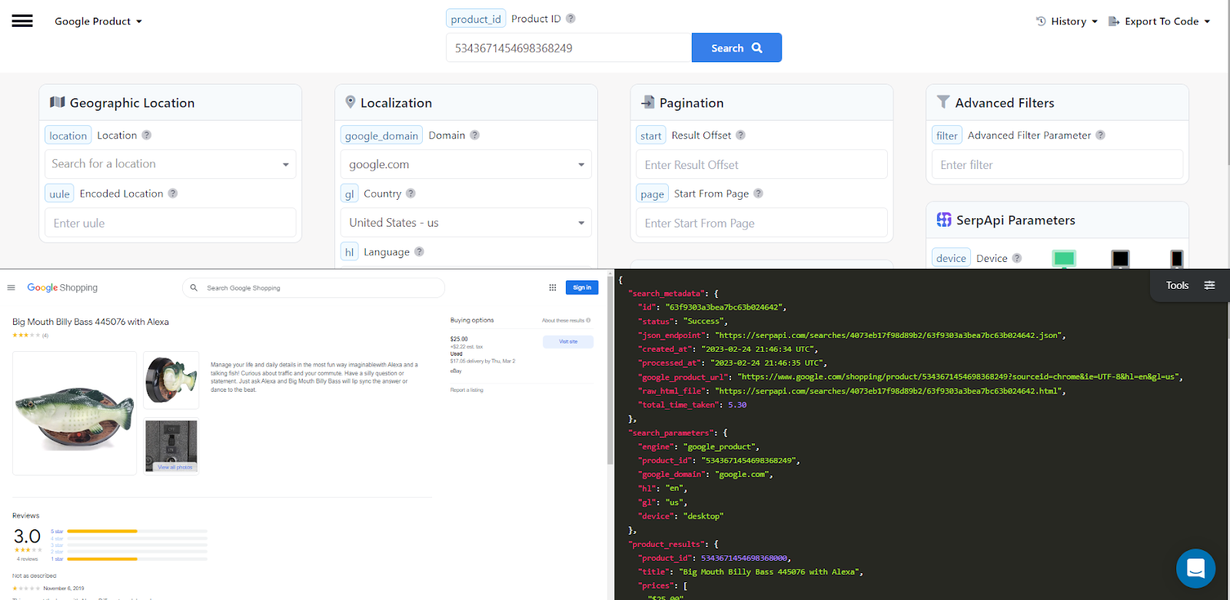
Task: Open the chat support bubble
Action: point(1195,569)
